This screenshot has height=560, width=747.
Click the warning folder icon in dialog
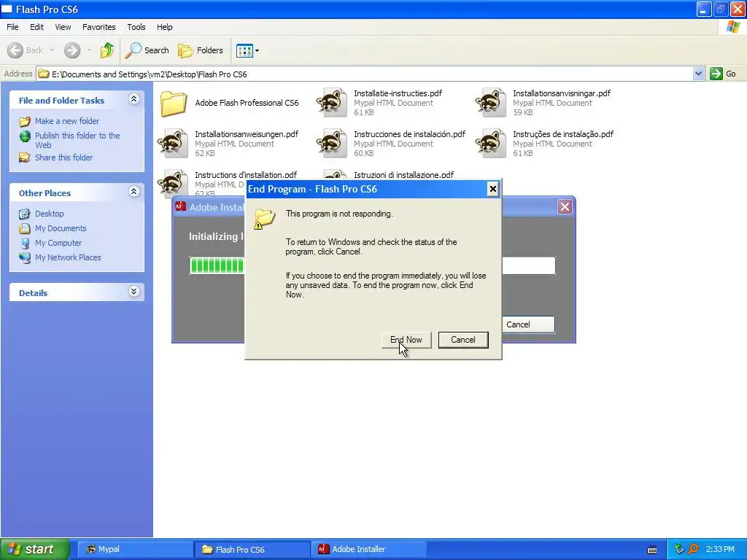click(264, 219)
